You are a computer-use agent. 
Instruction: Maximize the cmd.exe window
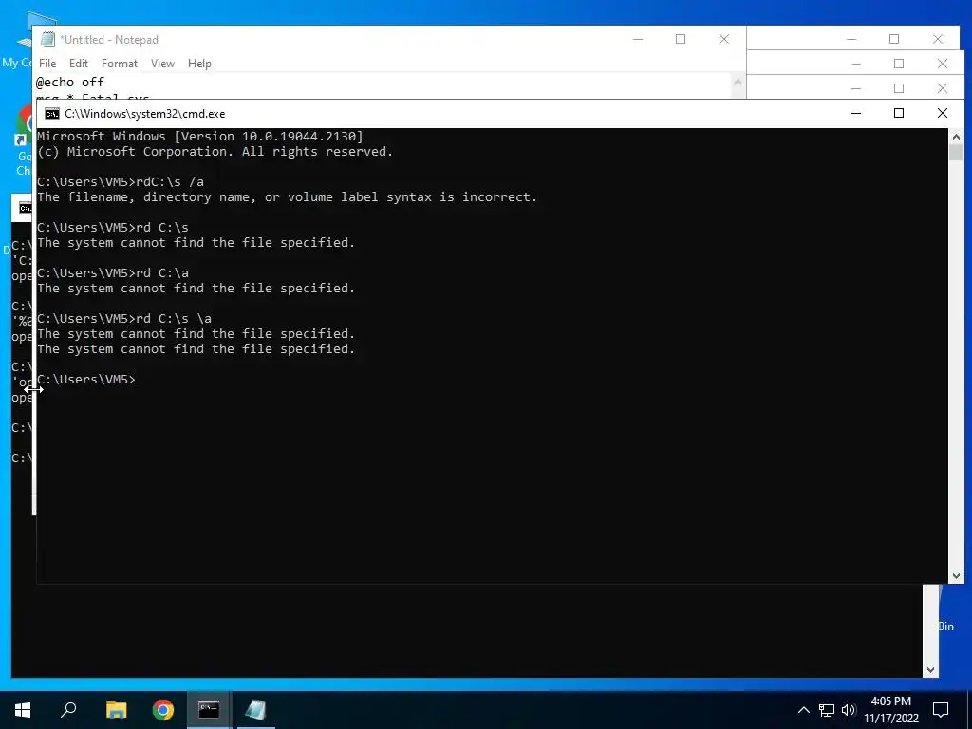(x=899, y=114)
